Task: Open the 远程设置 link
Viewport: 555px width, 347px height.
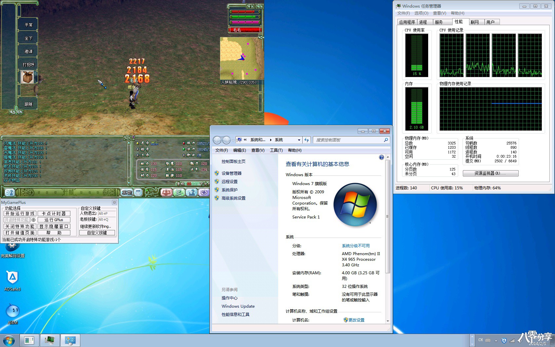Action: point(230,181)
